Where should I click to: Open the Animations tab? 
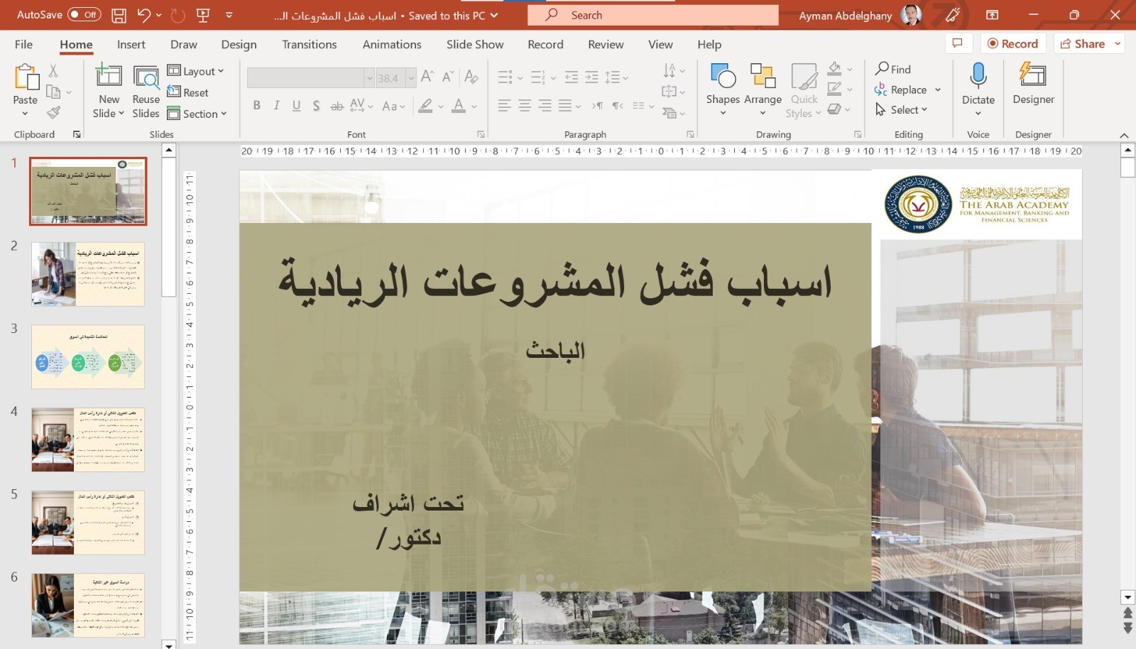click(392, 44)
